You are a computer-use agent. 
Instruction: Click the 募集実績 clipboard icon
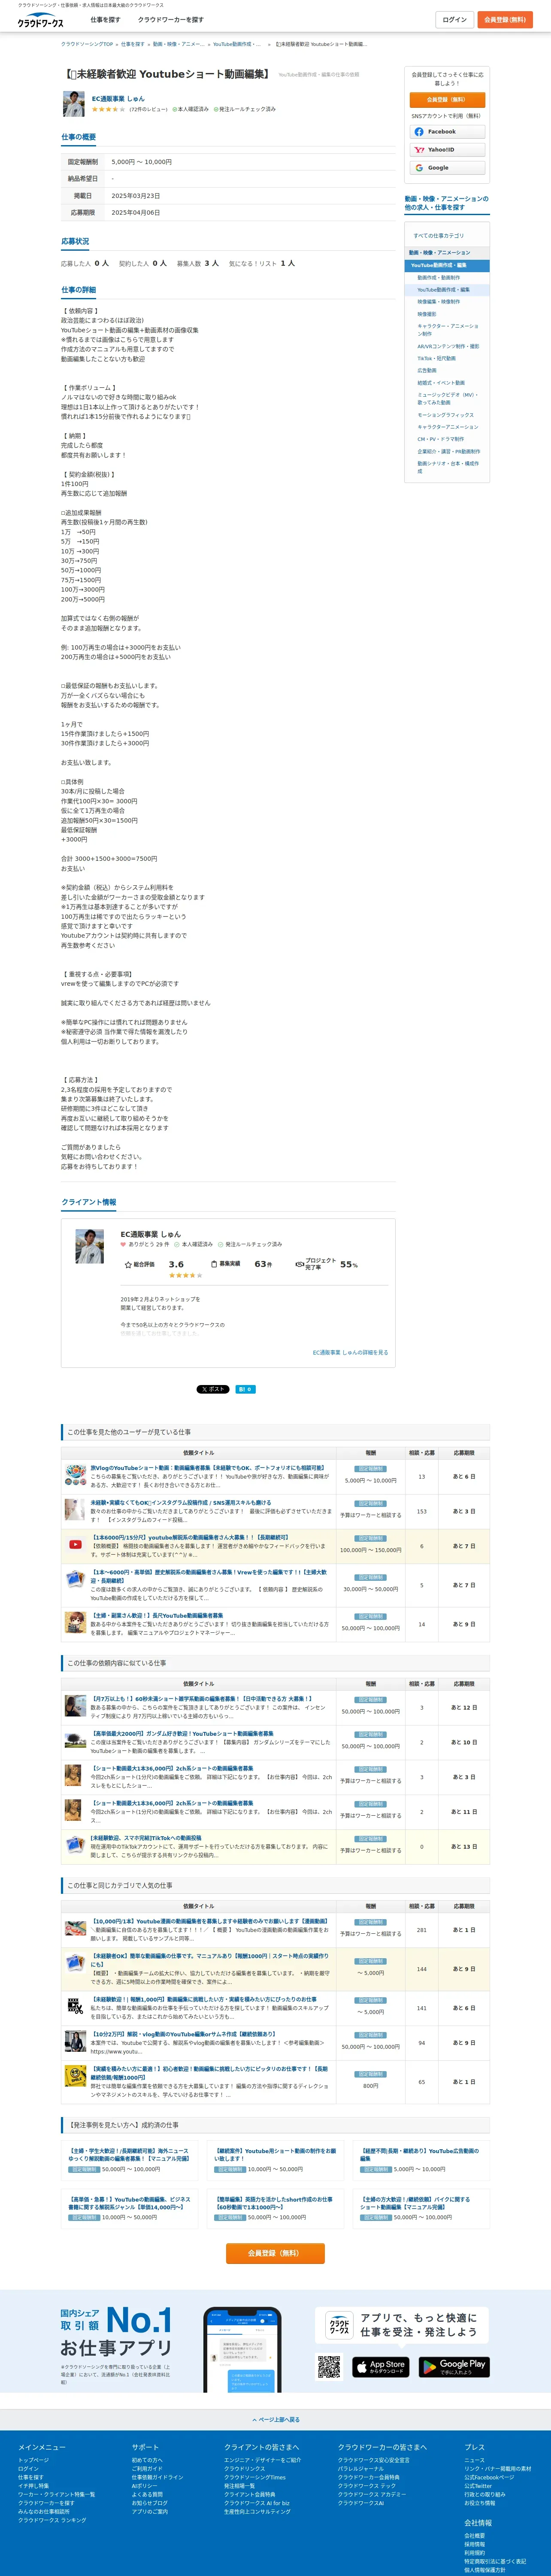(x=214, y=1265)
